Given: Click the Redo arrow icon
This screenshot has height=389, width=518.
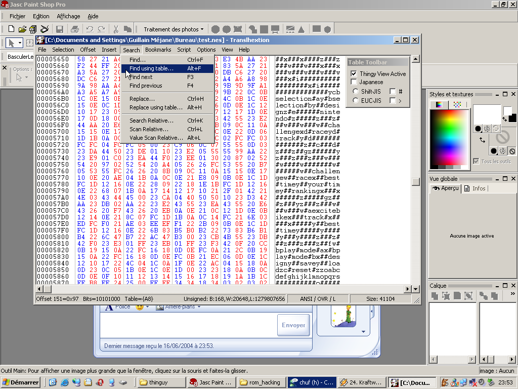Looking at the screenshot, I should click(x=101, y=29).
